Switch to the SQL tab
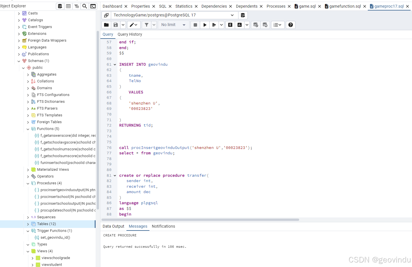The width and height of the screenshot is (412, 267). coord(163,6)
